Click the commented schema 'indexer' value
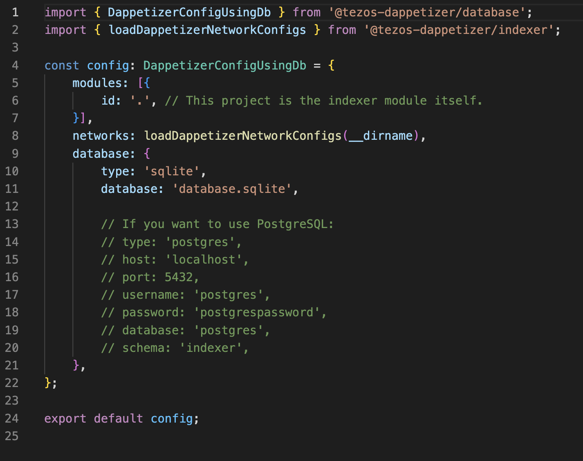The height and width of the screenshot is (461, 583). point(211,348)
